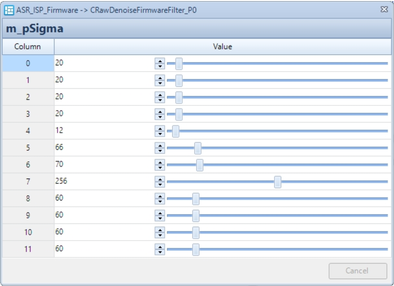Select row header for column 0
394x286 pixels.
click(28, 63)
